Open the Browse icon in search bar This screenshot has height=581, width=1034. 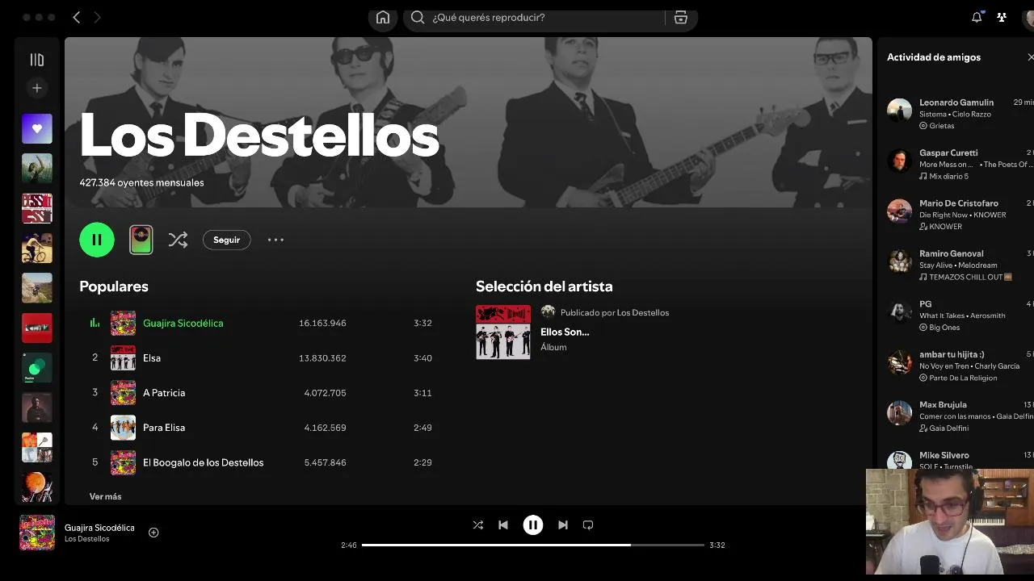click(x=681, y=17)
